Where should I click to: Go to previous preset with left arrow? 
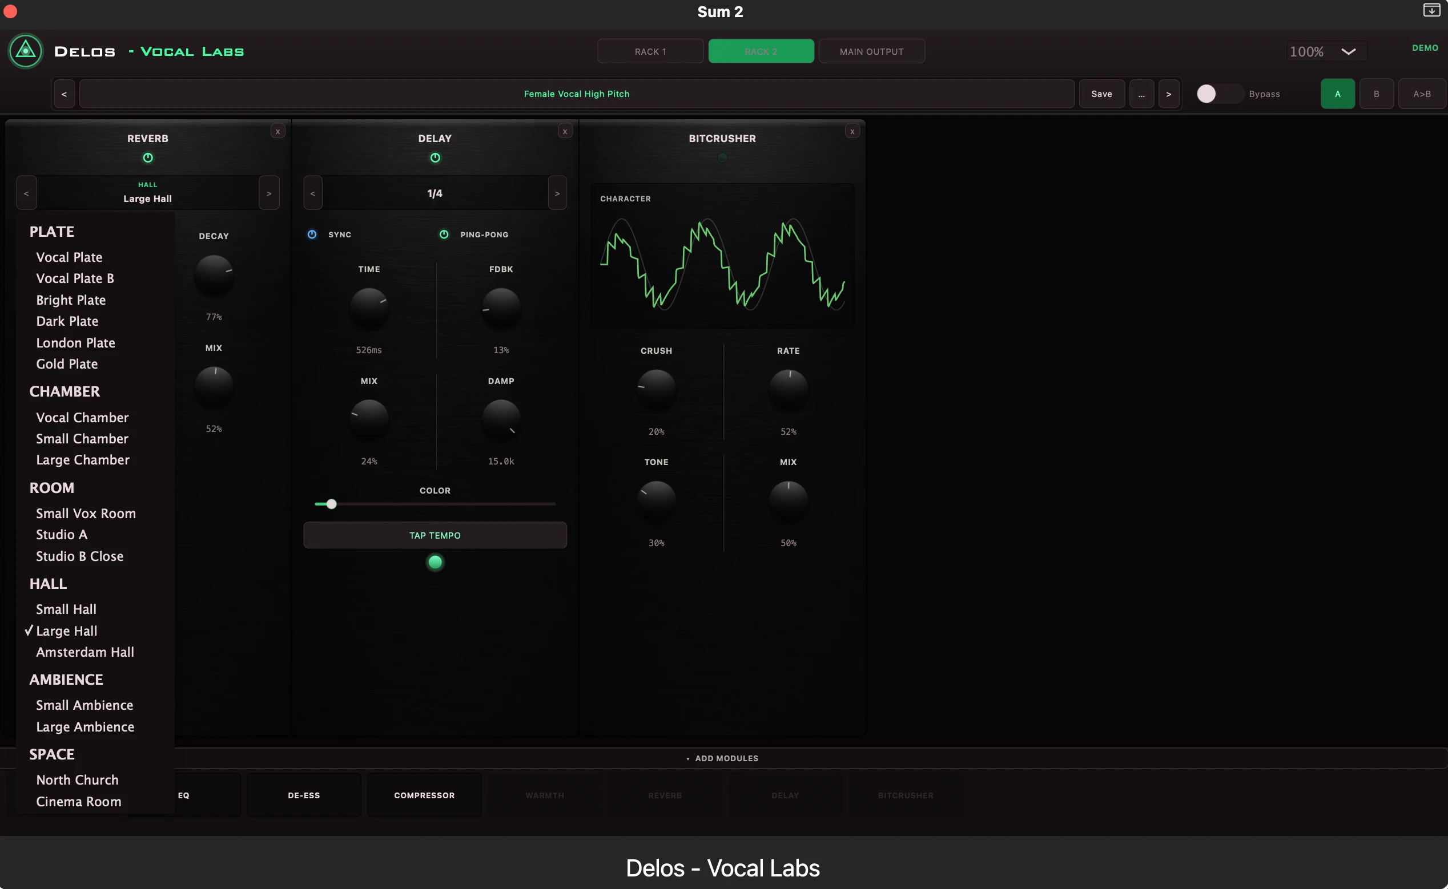(64, 94)
